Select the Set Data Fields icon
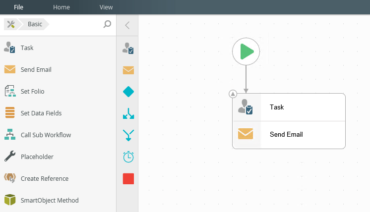Viewport: 370px width, 212px height. [10, 112]
